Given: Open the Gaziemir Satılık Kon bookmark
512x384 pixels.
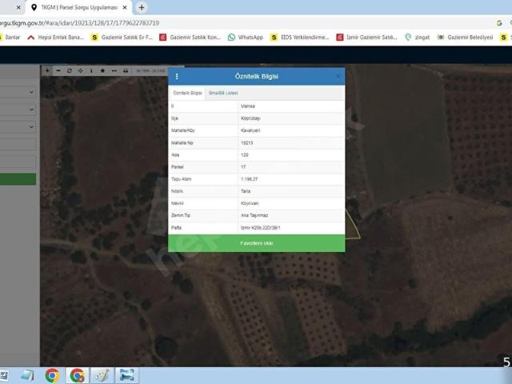Looking at the screenshot, I should point(190,38).
